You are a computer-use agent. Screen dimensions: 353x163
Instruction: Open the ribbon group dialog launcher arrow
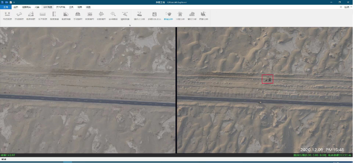point(130,25)
